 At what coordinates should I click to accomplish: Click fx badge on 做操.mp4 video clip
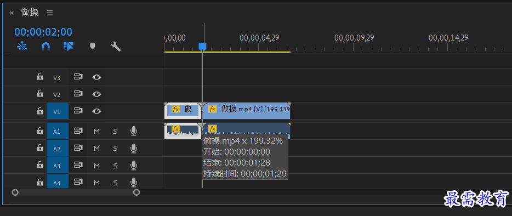(213, 109)
